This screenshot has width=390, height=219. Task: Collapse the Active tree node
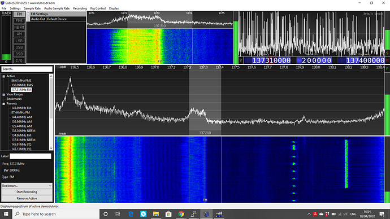click(4, 76)
